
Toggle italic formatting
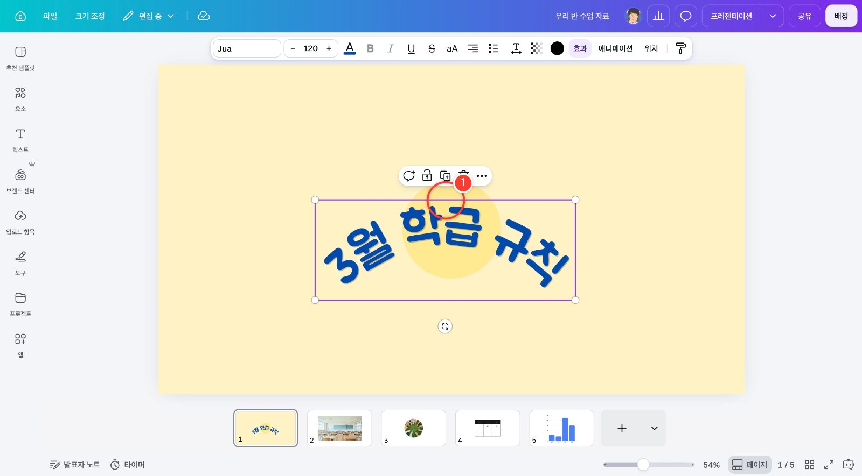pos(391,48)
